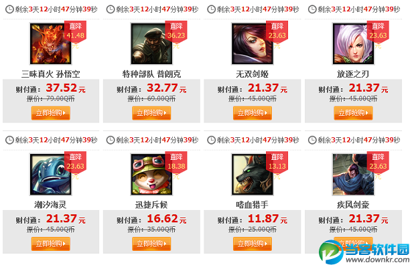This screenshot has height=269, width=410.
Task: Click 立即抢购 for 嗜血猎手
Action: pos(253,244)
